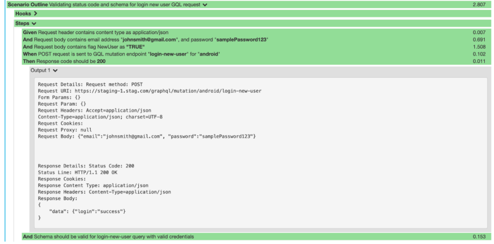Viewport: 494px width, 244px height.
Task: Select the Given Request header step
Action: [x=256, y=32]
